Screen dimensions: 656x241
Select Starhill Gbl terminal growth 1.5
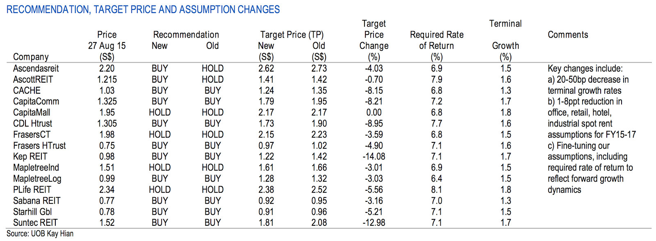pyautogui.click(x=506, y=212)
